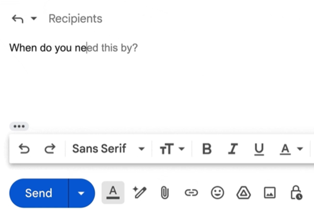The image size is (314, 209).
Task: Insert files using Google Drive icon
Action: click(243, 193)
